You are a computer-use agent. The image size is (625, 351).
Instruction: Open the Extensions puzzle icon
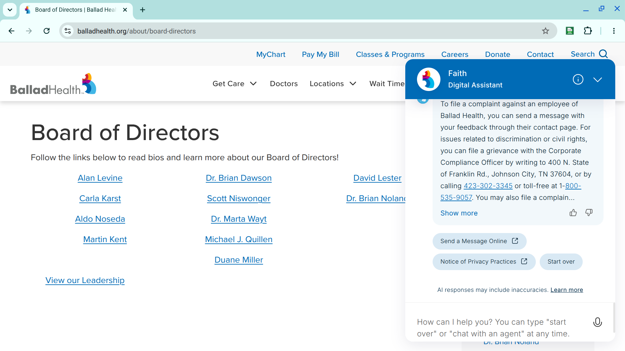point(588,31)
